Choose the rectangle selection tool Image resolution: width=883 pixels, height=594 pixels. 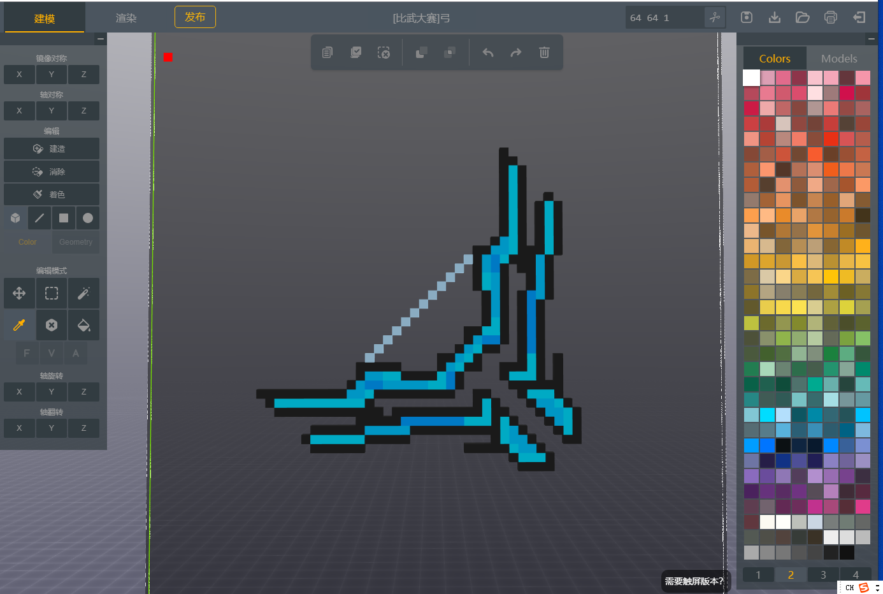52,293
